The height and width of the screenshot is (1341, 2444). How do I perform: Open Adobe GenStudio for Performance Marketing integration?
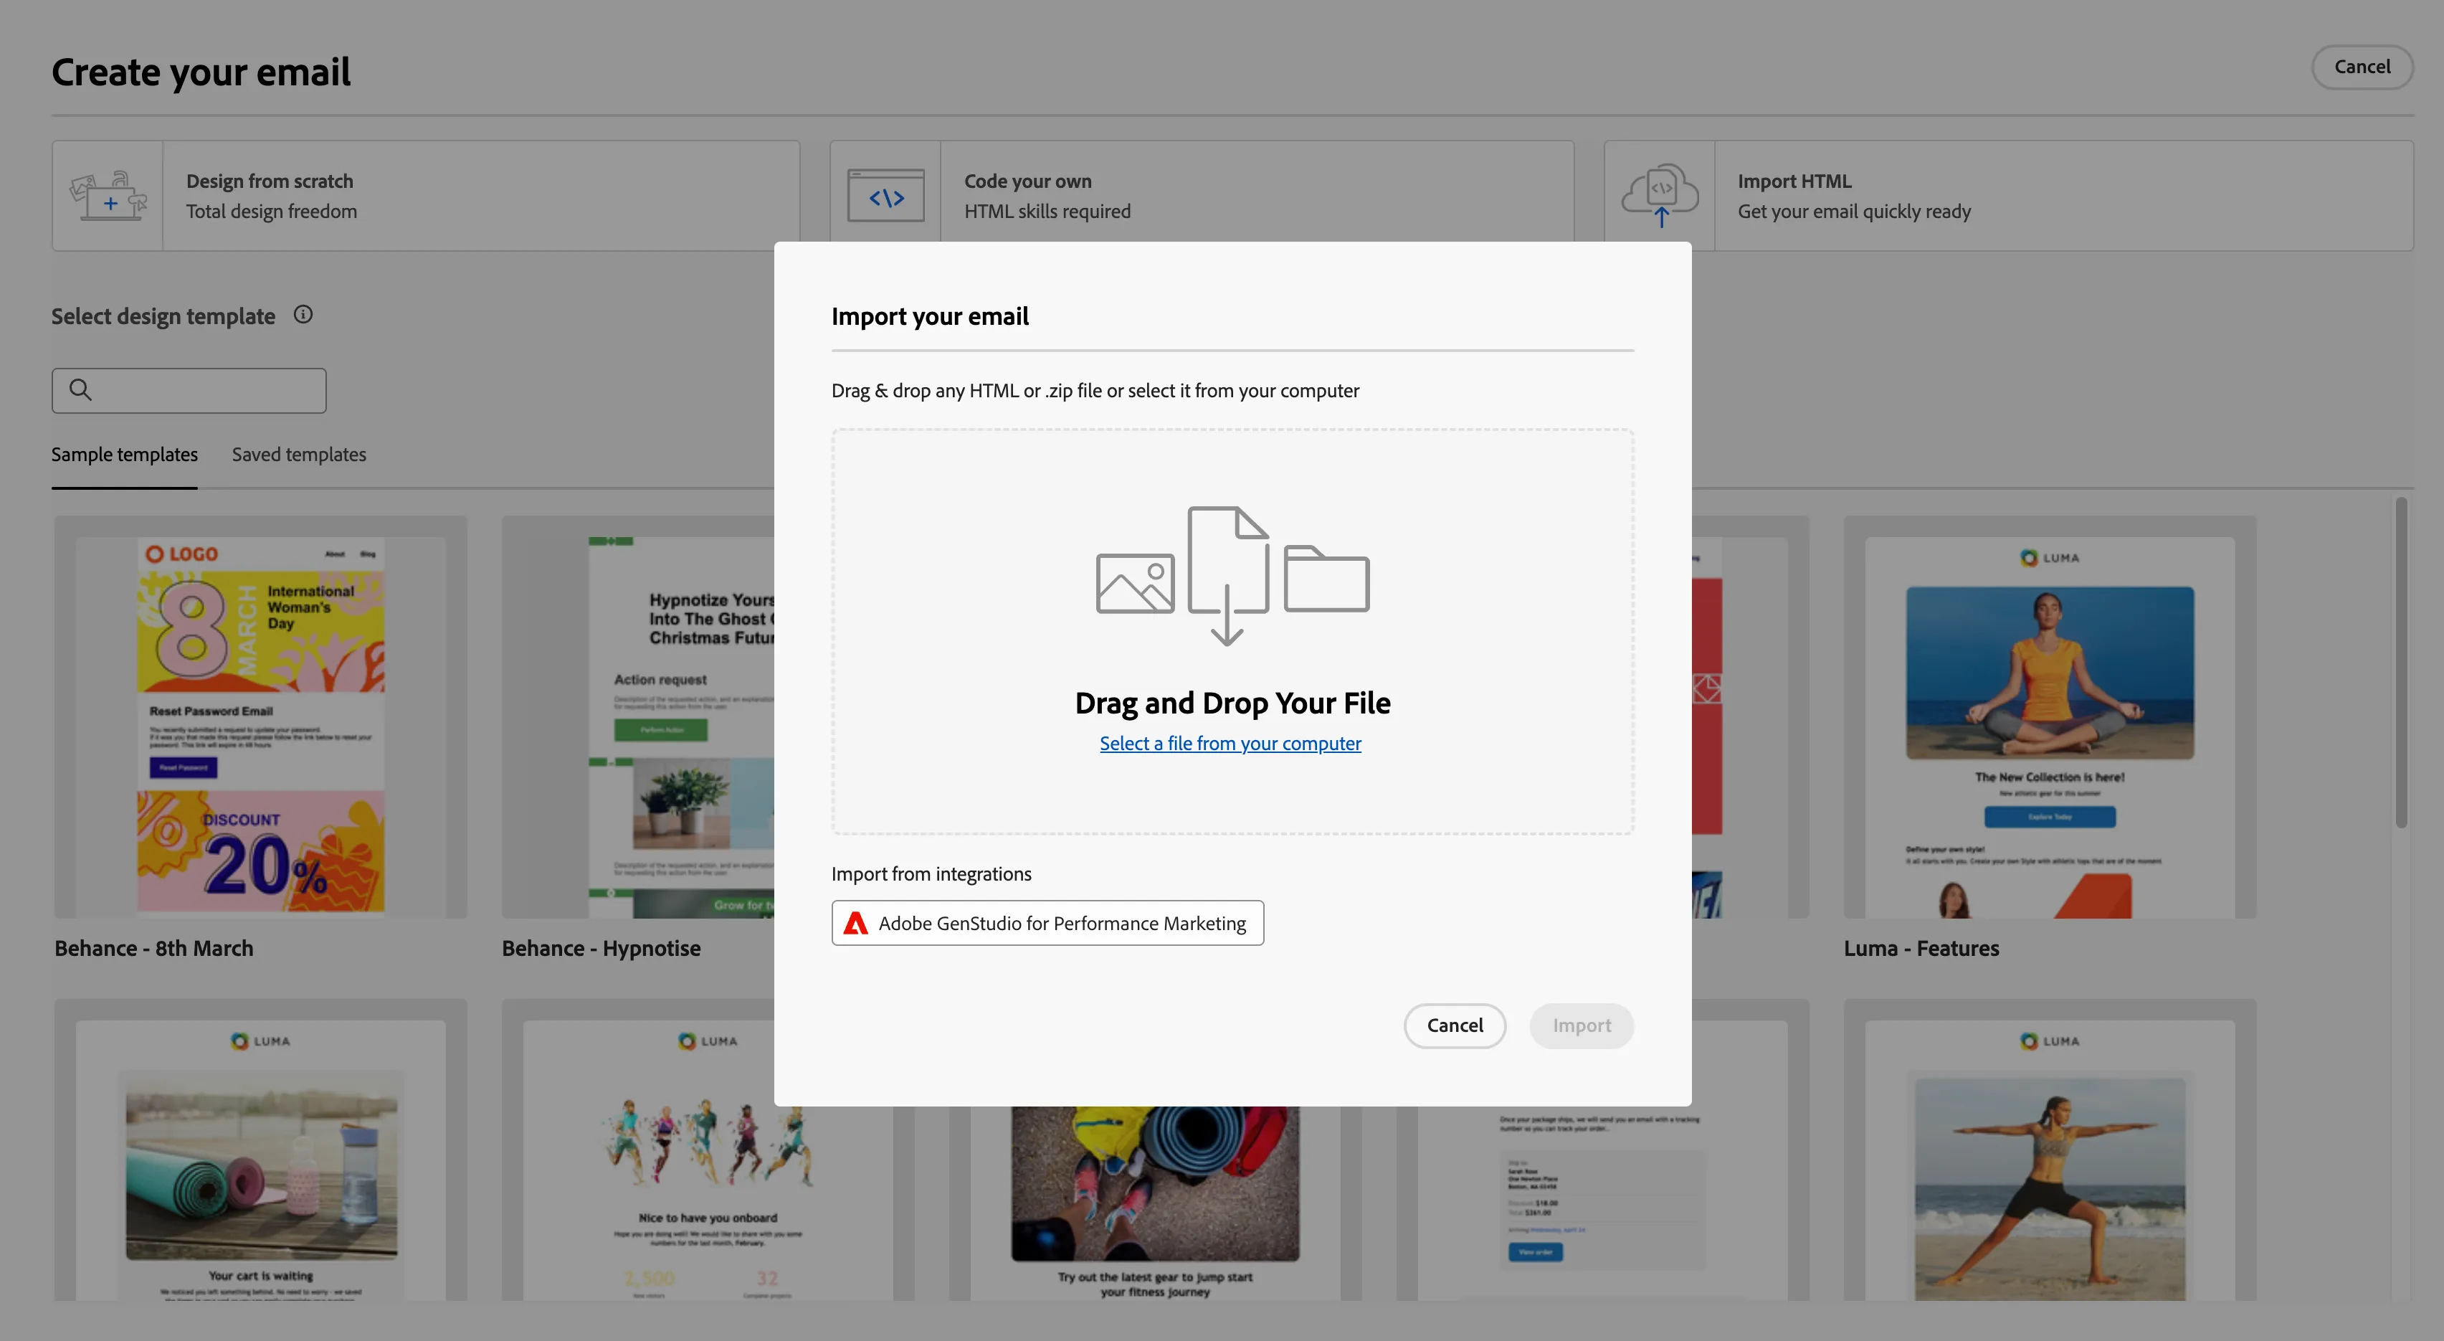(1047, 922)
